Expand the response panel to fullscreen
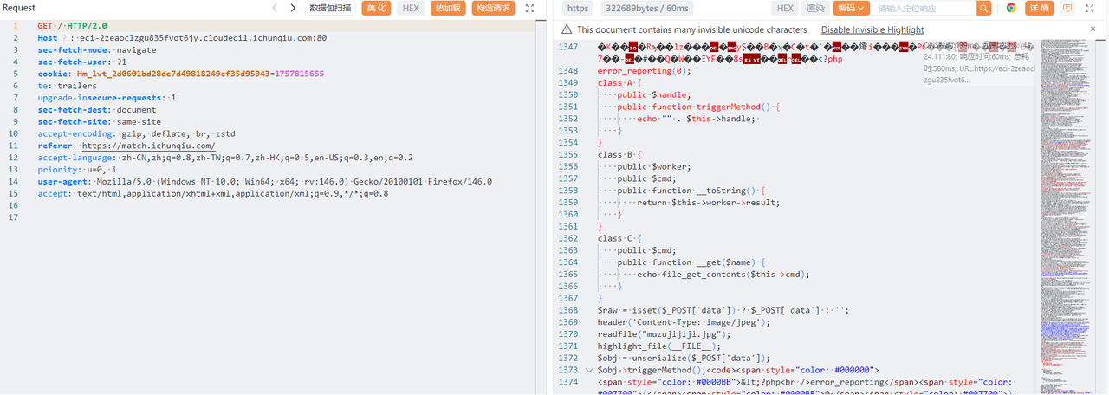 coord(1093,8)
